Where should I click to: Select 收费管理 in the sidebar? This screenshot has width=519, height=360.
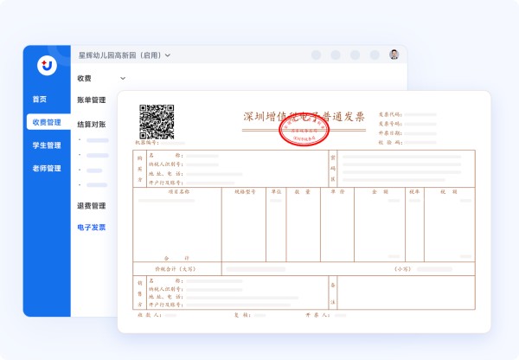coord(48,122)
